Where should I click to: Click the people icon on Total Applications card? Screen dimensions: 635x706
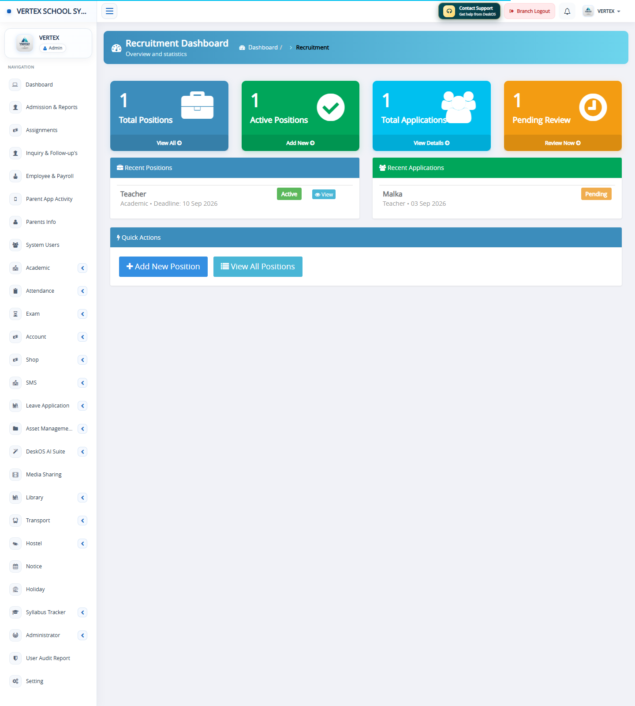point(459,107)
